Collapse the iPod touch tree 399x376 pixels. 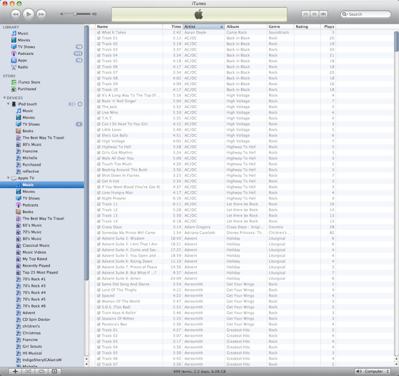click(8, 104)
